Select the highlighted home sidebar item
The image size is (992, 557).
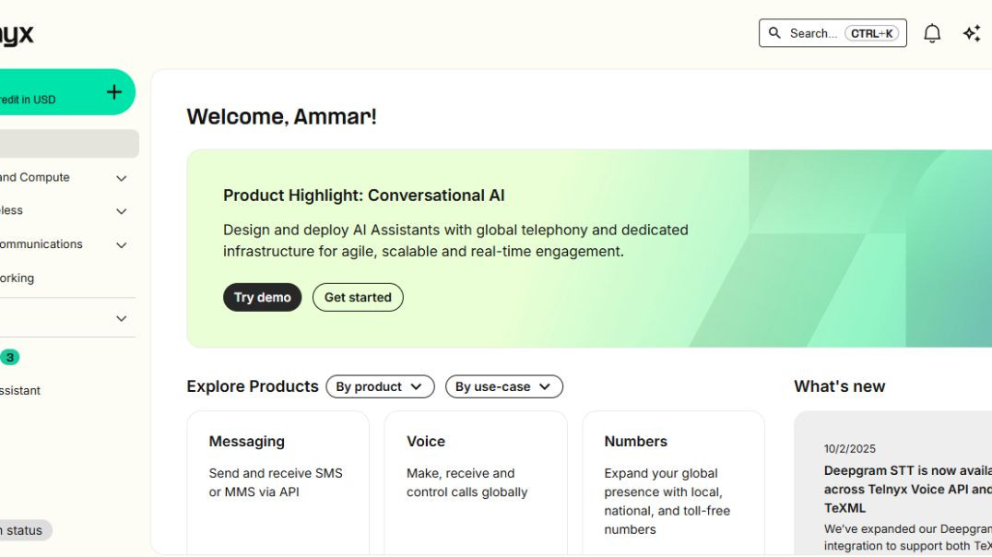click(x=65, y=144)
